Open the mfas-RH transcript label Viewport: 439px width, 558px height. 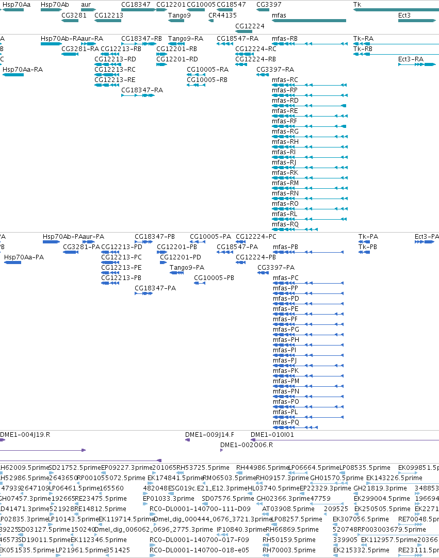(x=285, y=142)
